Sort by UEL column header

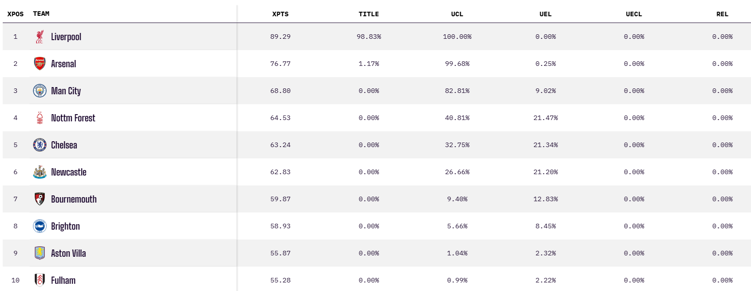[545, 14]
